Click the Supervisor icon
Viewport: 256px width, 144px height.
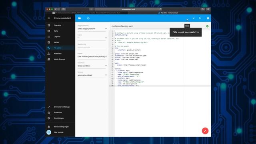tap(49, 112)
